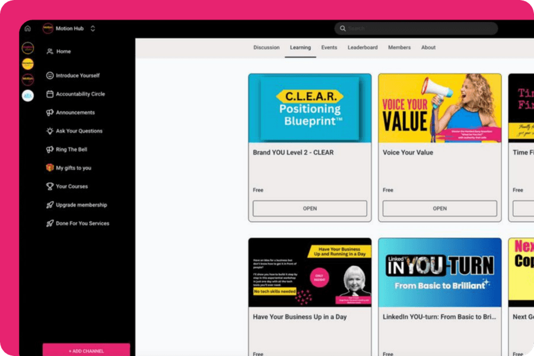
Task: Click Free price under Brand YOU Level 2
Action: (258, 190)
